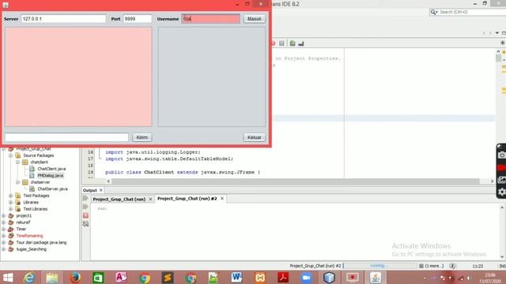This screenshot has height=284, width=506.
Task: Click the red Stop icon in Output panel
Action: pos(85,215)
